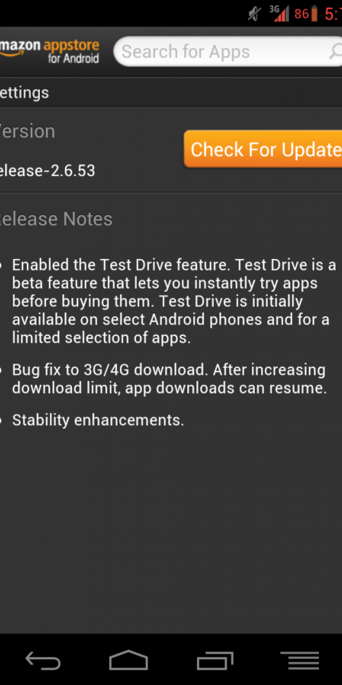
Task: Open the recent apps switcher
Action: pyautogui.click(x=215, y=660)
